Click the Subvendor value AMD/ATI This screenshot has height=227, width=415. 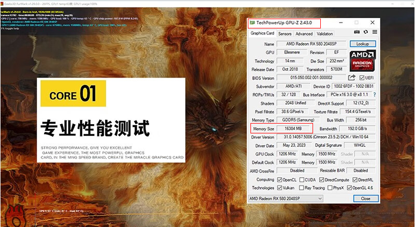pyautogui.click(x=293, y=86)
